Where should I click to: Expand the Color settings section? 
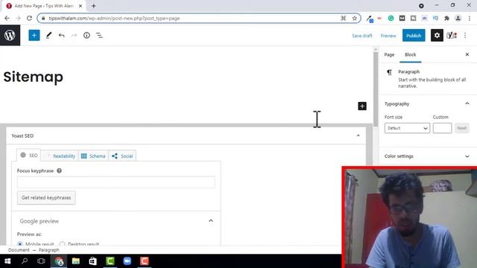[x=467, y=156]
